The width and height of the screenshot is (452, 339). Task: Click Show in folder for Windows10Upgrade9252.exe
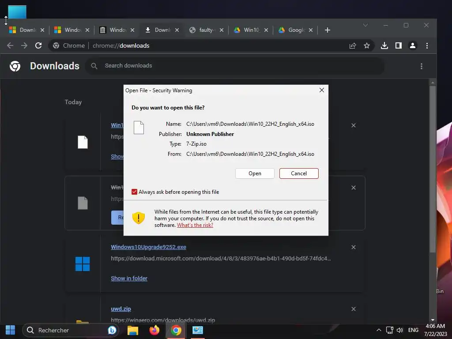coord(129,278)
